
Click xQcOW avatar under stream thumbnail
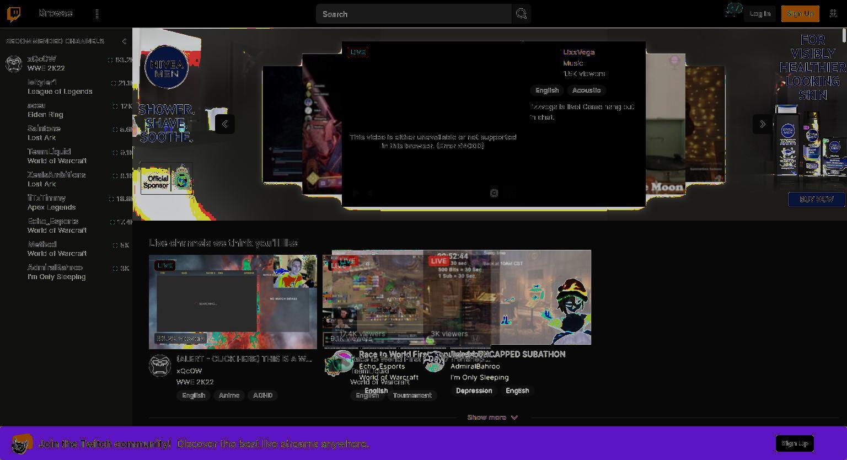(160, 366)
